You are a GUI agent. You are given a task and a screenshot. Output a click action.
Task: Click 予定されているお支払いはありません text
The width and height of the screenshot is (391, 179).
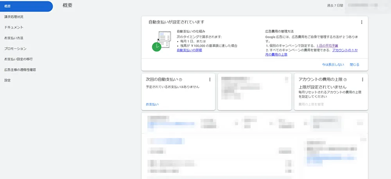[x=172, y=87]
